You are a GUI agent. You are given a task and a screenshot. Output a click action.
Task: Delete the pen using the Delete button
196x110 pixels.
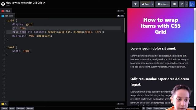tap(149, 108)
